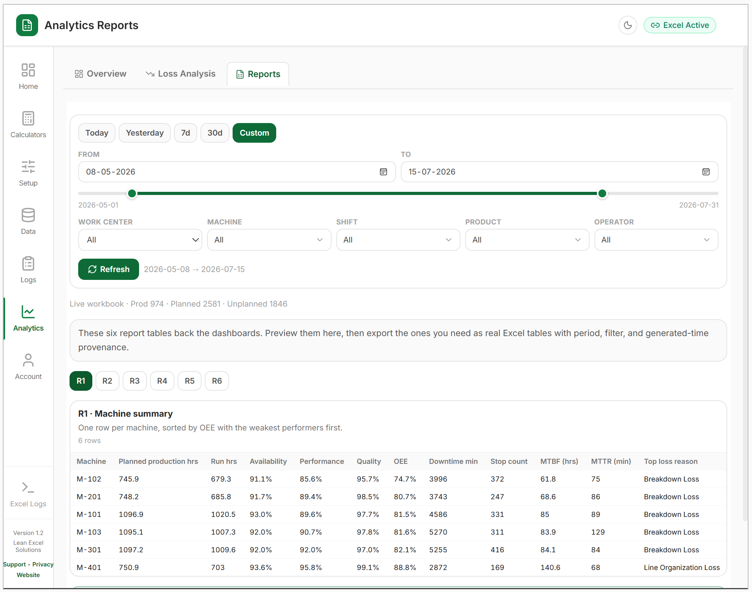Click the M-102 machine row
Image resolution: width=752 pixels, height=592 pixels.
[398, 479]
